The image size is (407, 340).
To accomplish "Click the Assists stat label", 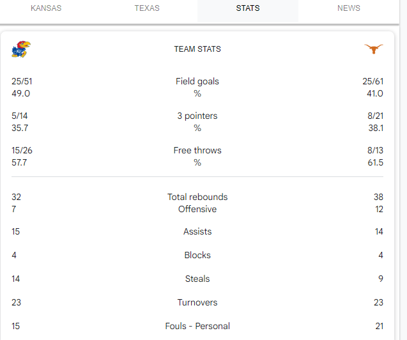I will [197, 232].
